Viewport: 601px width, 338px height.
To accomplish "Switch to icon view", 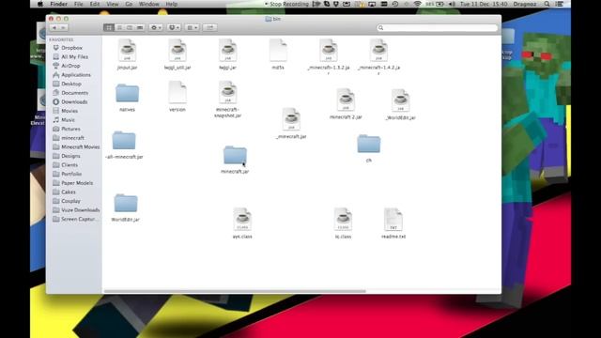I will tap(109, 27).
